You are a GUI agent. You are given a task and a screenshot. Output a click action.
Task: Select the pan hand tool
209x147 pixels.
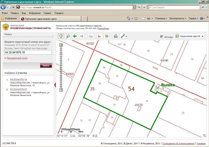click(x=61, y=36)
